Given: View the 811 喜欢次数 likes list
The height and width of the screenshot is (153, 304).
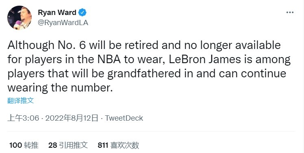Looking at the screenshot, I should pos(118,145).
